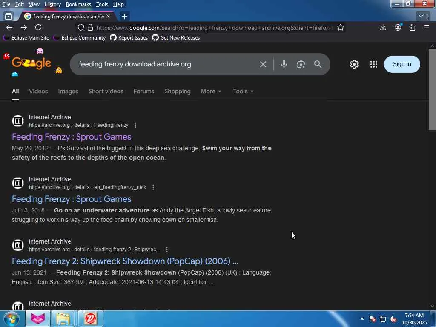Image resolution: width=436 pixels, height=327 pixels.
Task: Bookmark this page with star icon
Action: 341,28
